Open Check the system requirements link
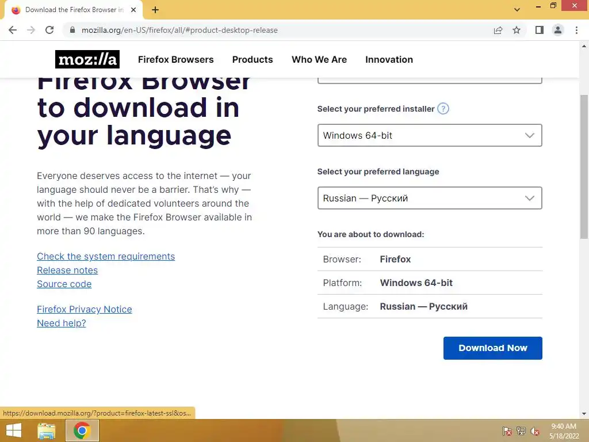The height and width of the screenshot is (442, 589). (x=106, y=256)
